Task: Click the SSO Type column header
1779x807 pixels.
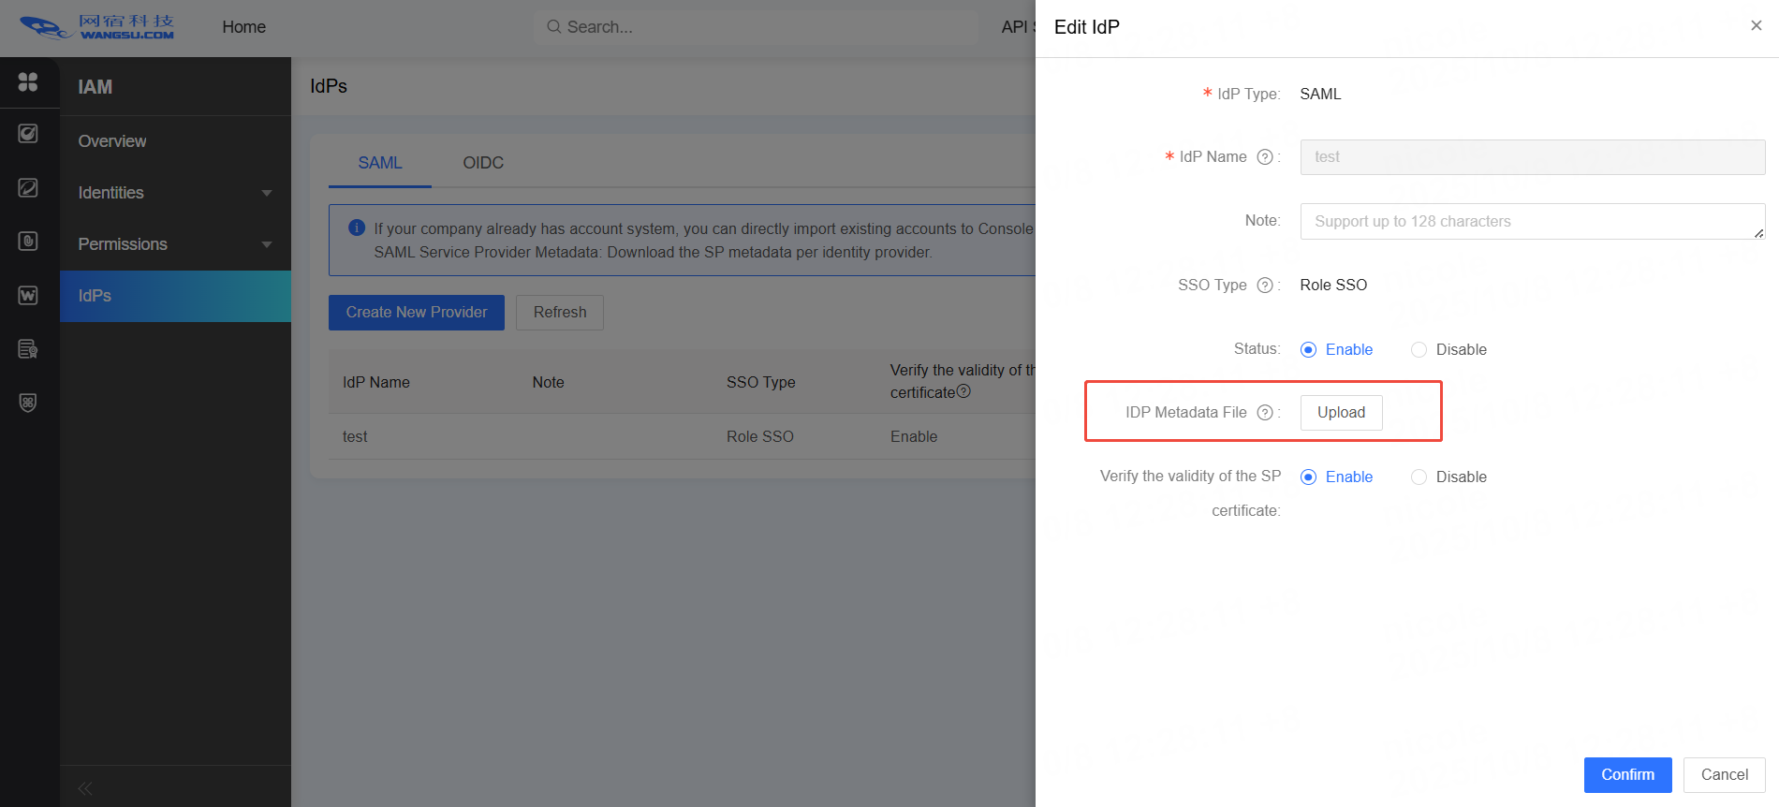Action: click(x=761, y=383)
